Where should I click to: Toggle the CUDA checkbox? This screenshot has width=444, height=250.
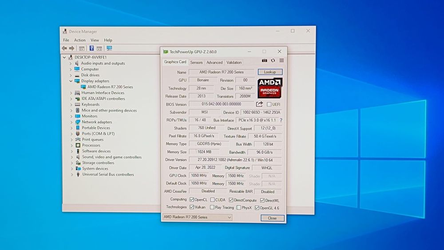click(213, 200)
